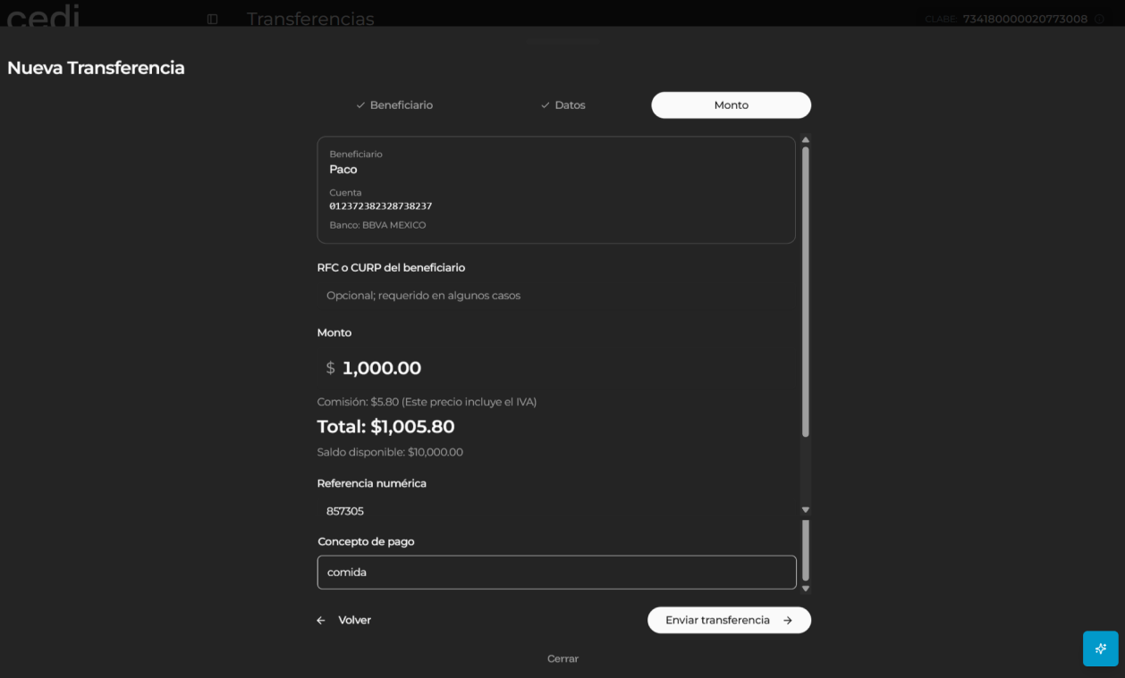Click the down arrow beside Concepto de pago
The width and height of the screenshot is (1125, 678).
pyautogui.click(x=805, y=588)
